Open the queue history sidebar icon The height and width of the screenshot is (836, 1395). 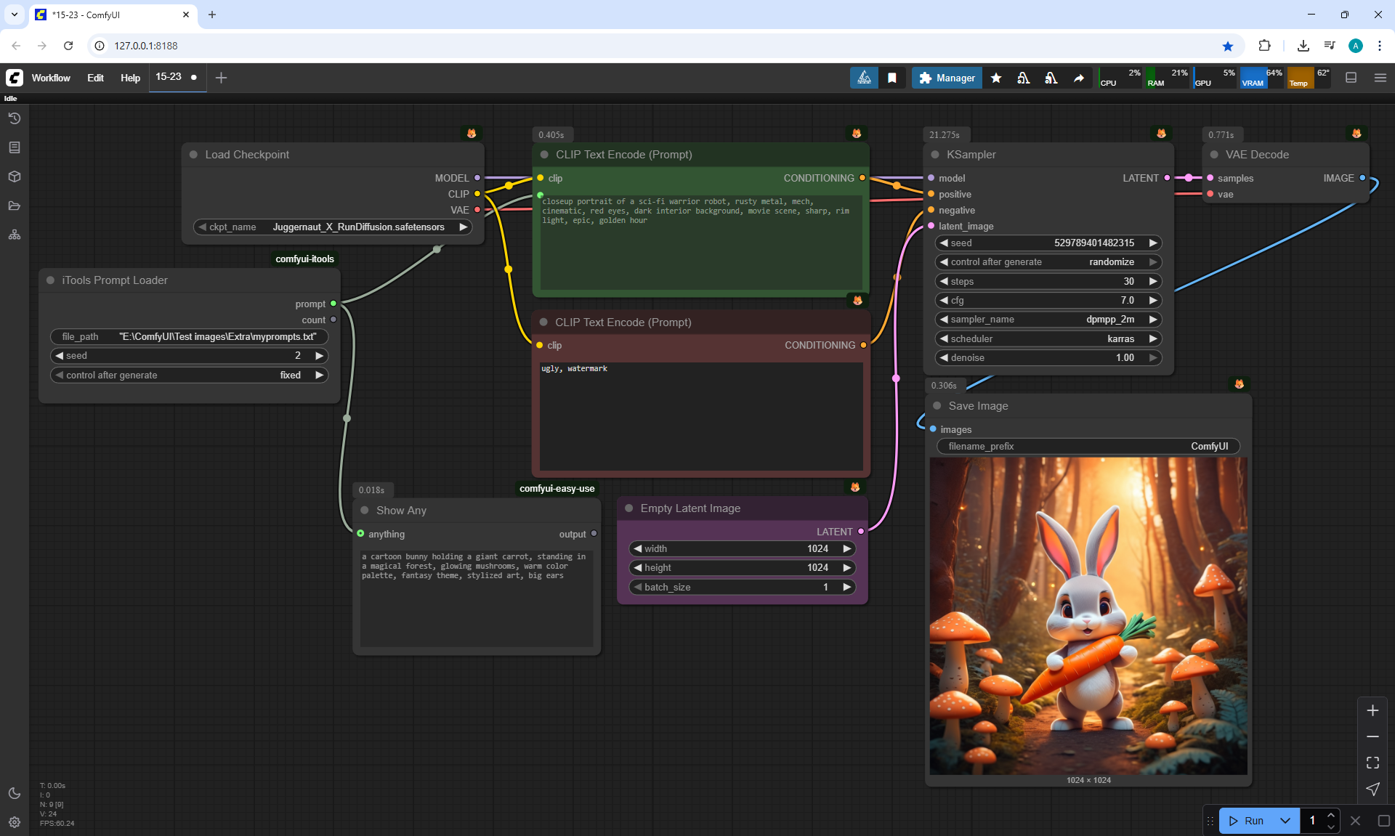tap(15, 118)
